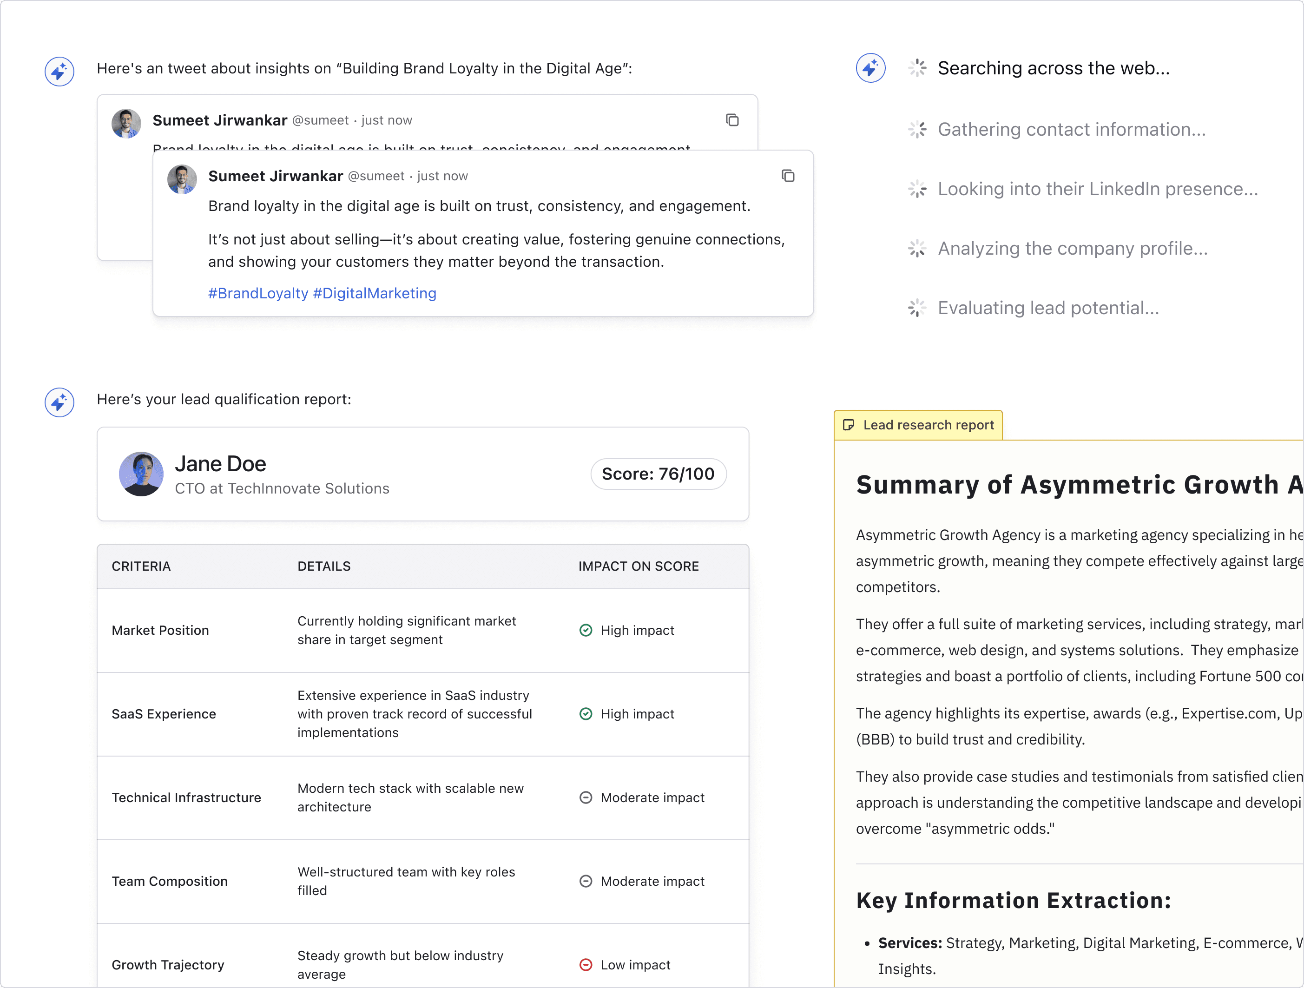
Task: Click the red minus icon in Growth Trajectory row
Action: tap(586, 965)
